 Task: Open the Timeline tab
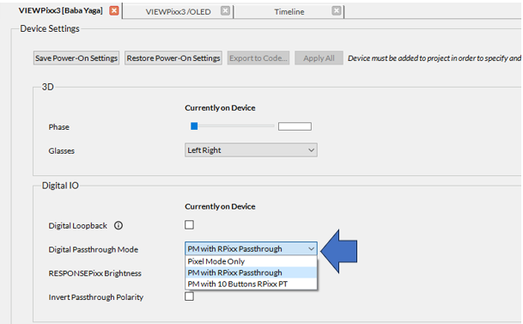point(289,12)
